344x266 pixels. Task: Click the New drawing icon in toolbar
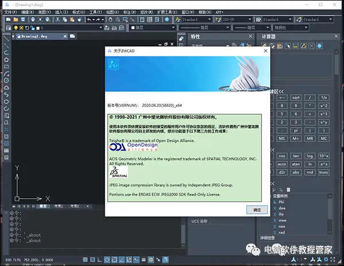(x=9, y=20)
